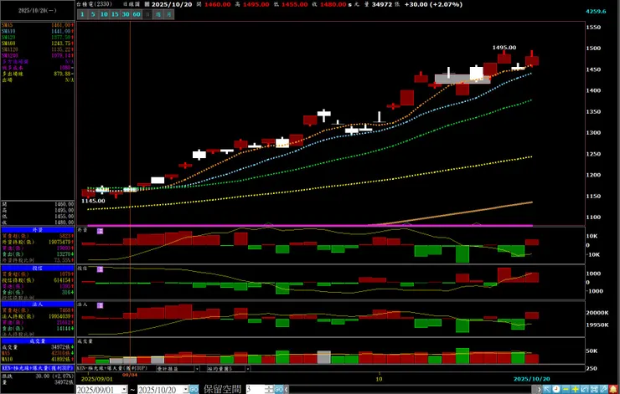
Task: Click the 4259.6 value at top right
Action: point(596,12)
